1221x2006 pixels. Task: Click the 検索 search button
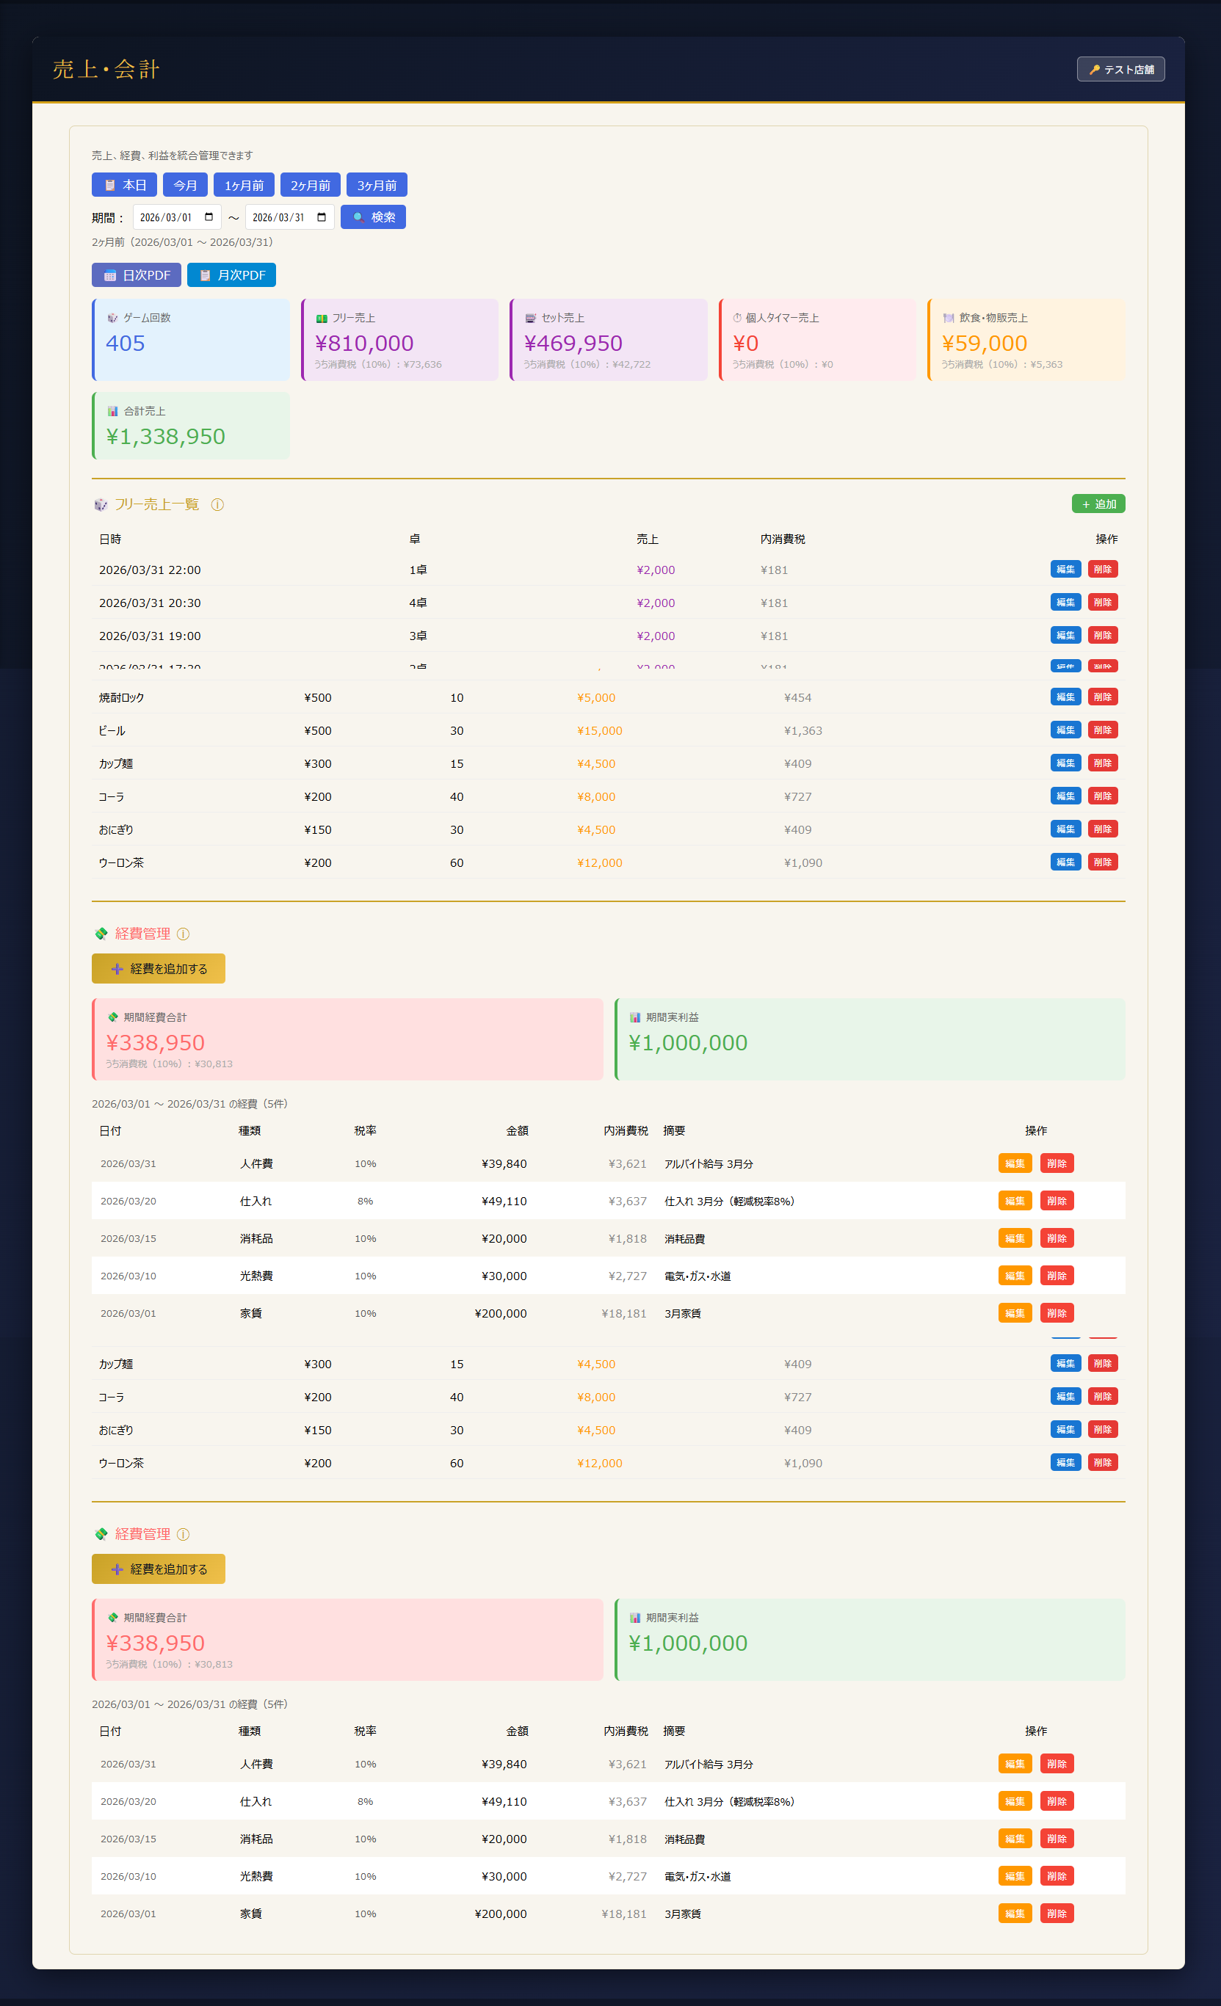click(x=373, y=217)
